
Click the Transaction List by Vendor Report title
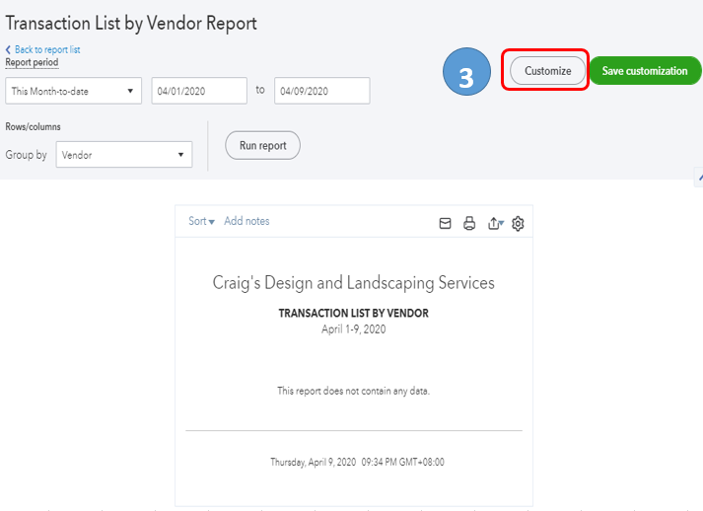coord(131,23)
